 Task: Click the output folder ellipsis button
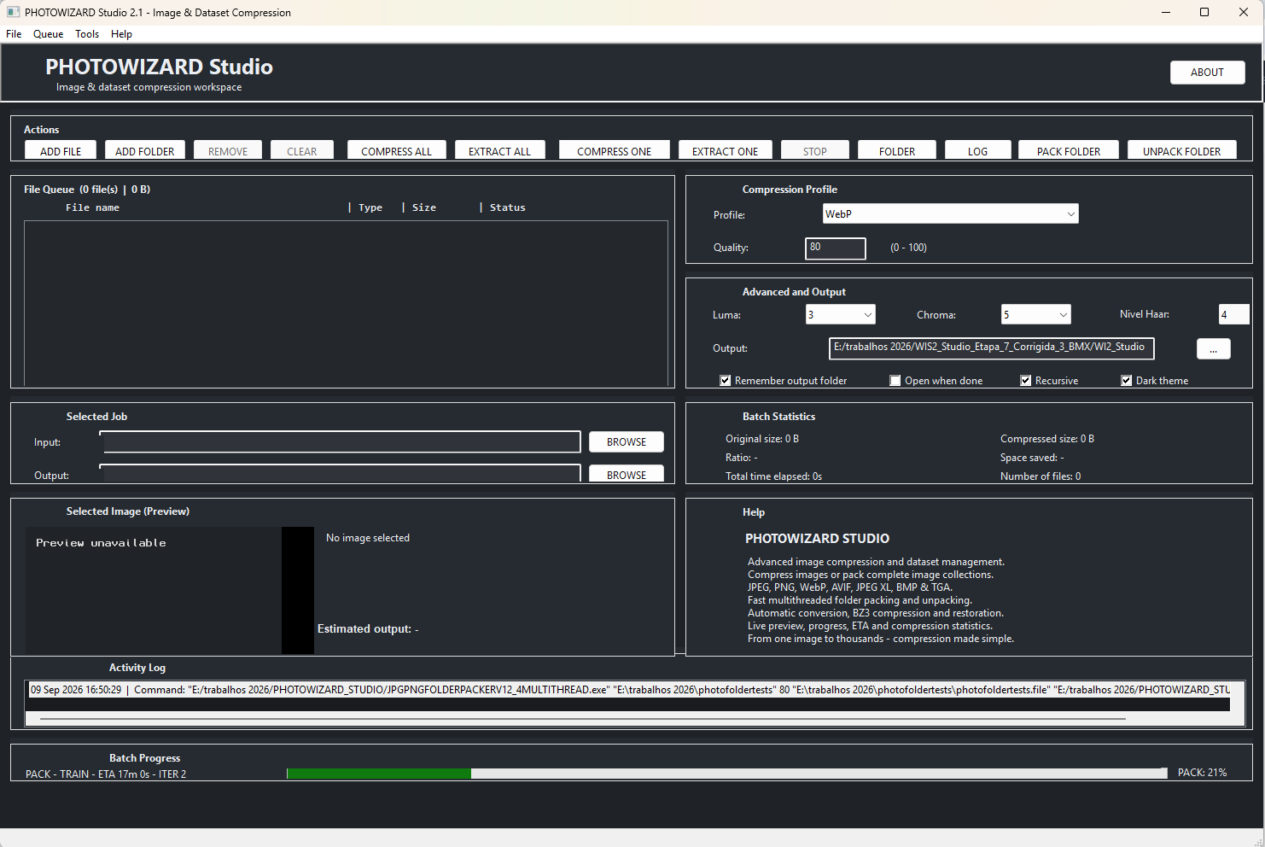tap(1213, 348)
